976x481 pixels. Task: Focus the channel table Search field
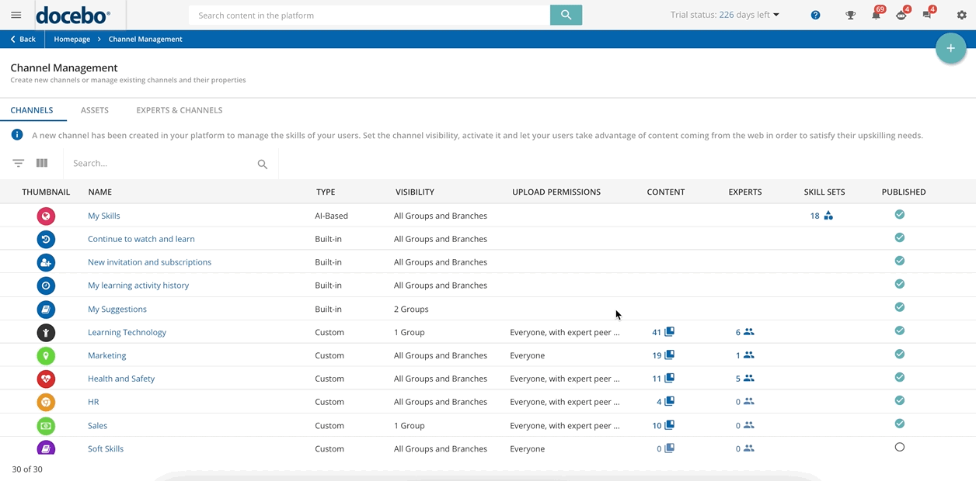(x=162, y=163)
